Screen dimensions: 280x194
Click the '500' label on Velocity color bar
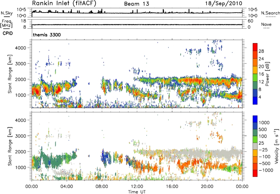pyautogui.click(x=263, y=129)
